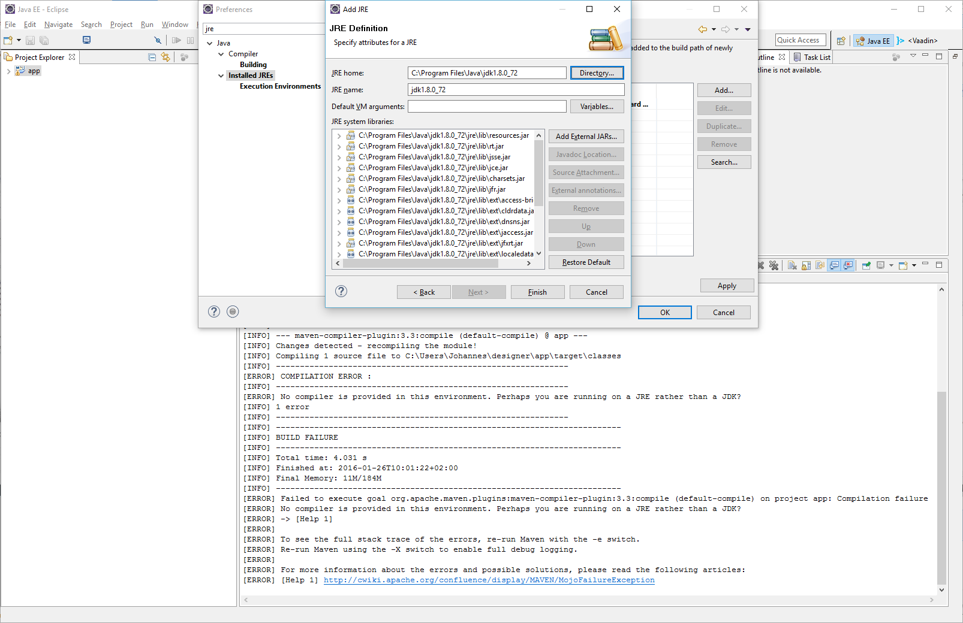Click the record preferences icon beside help
The height and width of the screenshot is (623, 963).
coord(233,311)
